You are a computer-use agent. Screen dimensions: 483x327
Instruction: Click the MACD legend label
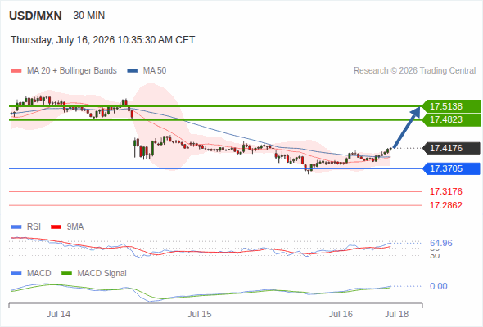(x=39, y=274)
